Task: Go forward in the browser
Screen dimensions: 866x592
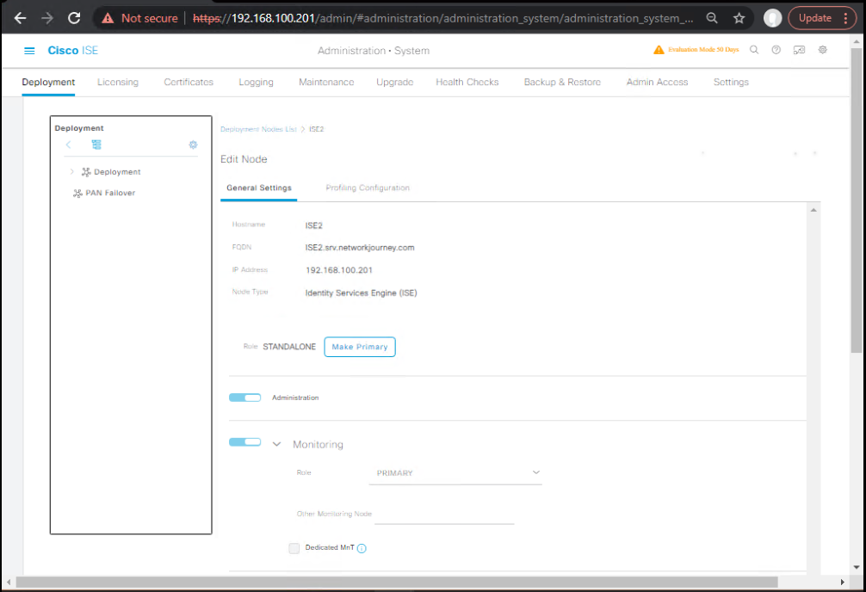Action: [47, 18]
